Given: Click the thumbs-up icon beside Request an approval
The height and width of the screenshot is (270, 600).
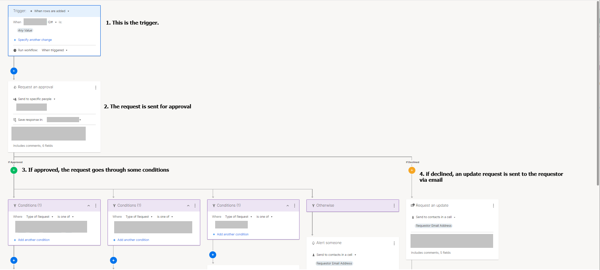Looking at the screenshot, I should tap(15, 87).
